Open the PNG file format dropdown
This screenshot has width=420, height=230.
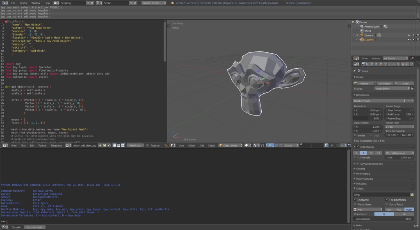click(x=368, y=209)
